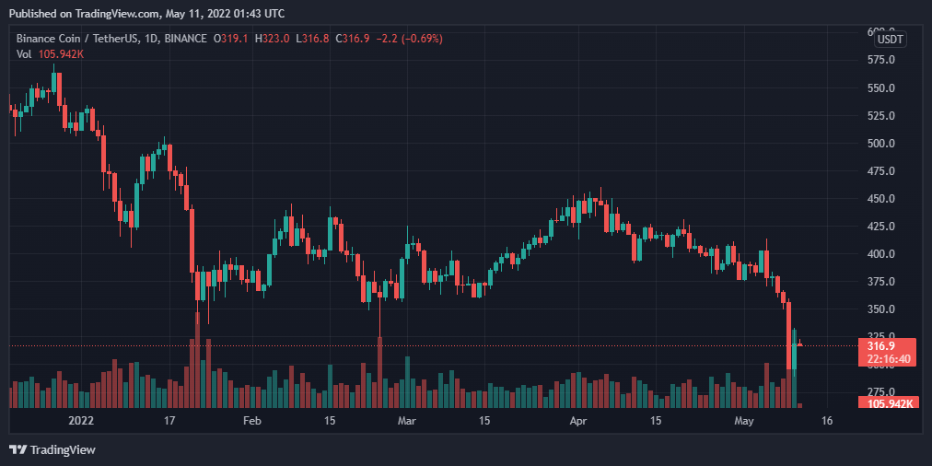Click the 16 date label on time axis

point(827,421)
